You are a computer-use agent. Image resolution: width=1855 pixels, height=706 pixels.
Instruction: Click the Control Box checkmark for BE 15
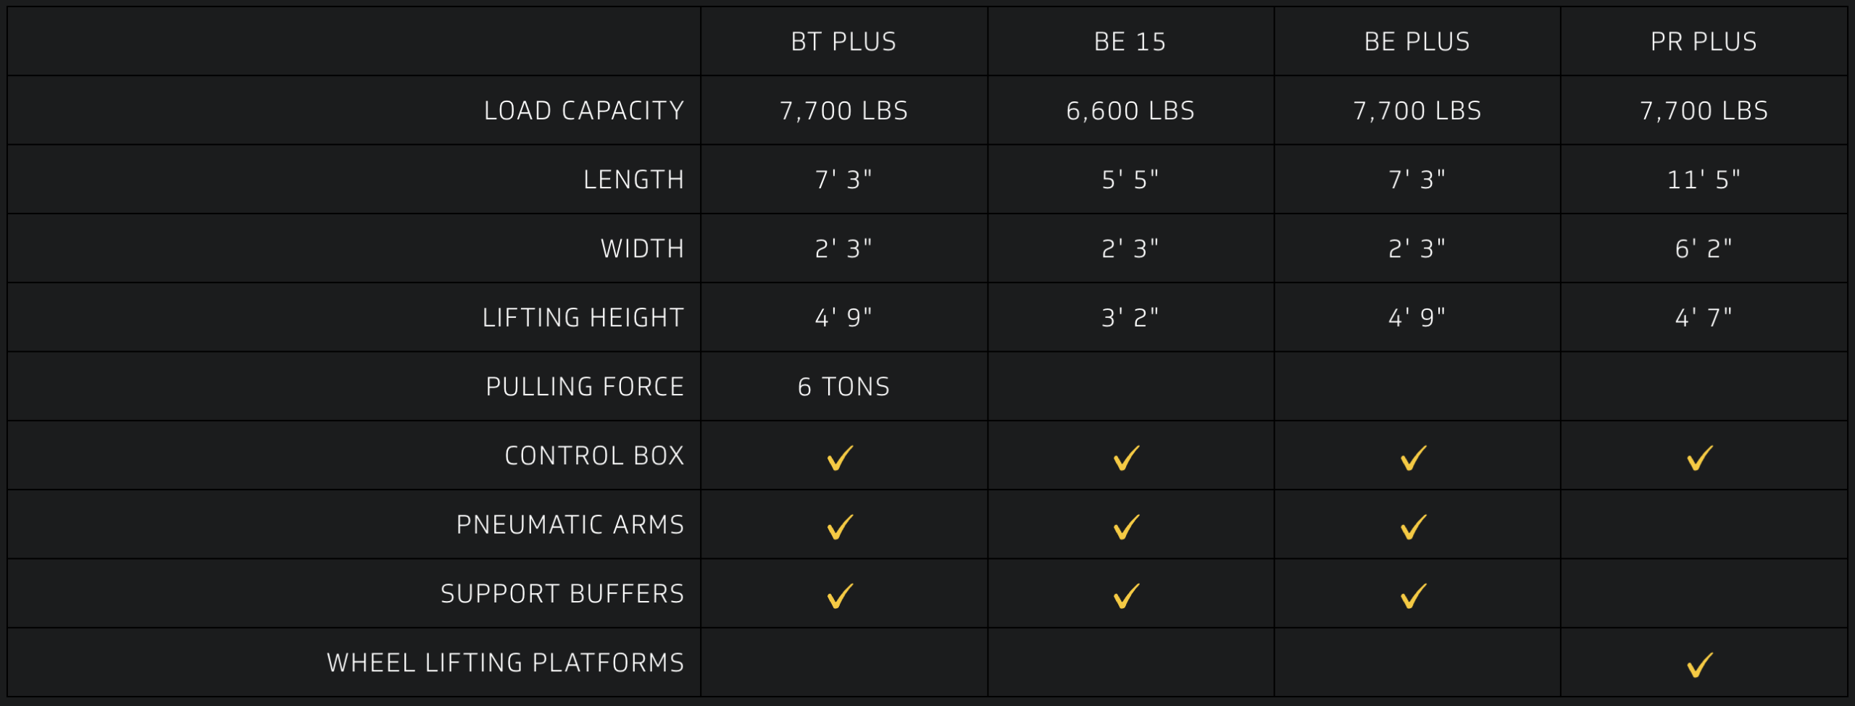1127,458
